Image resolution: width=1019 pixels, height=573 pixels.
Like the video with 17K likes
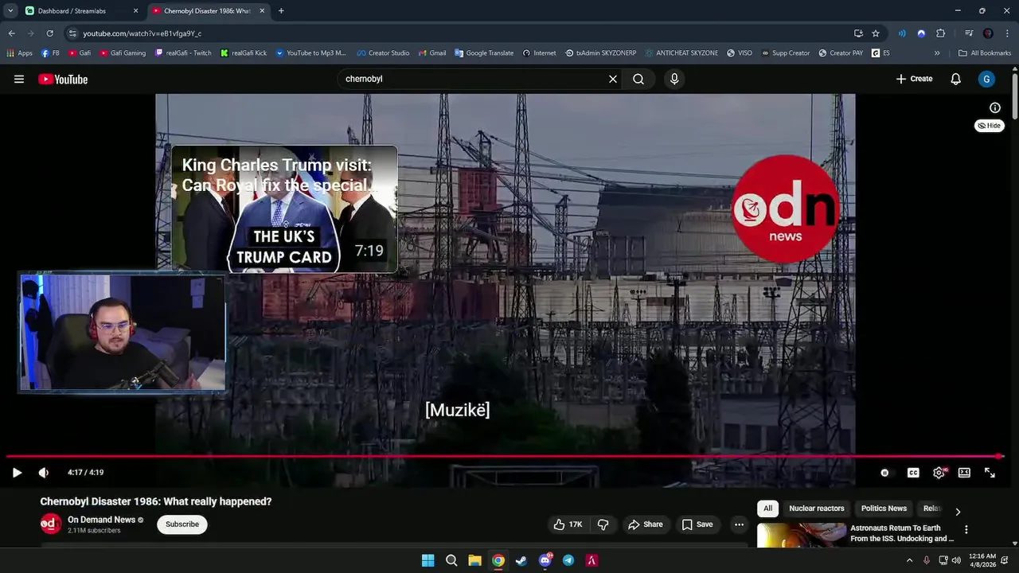coord(568,524)
